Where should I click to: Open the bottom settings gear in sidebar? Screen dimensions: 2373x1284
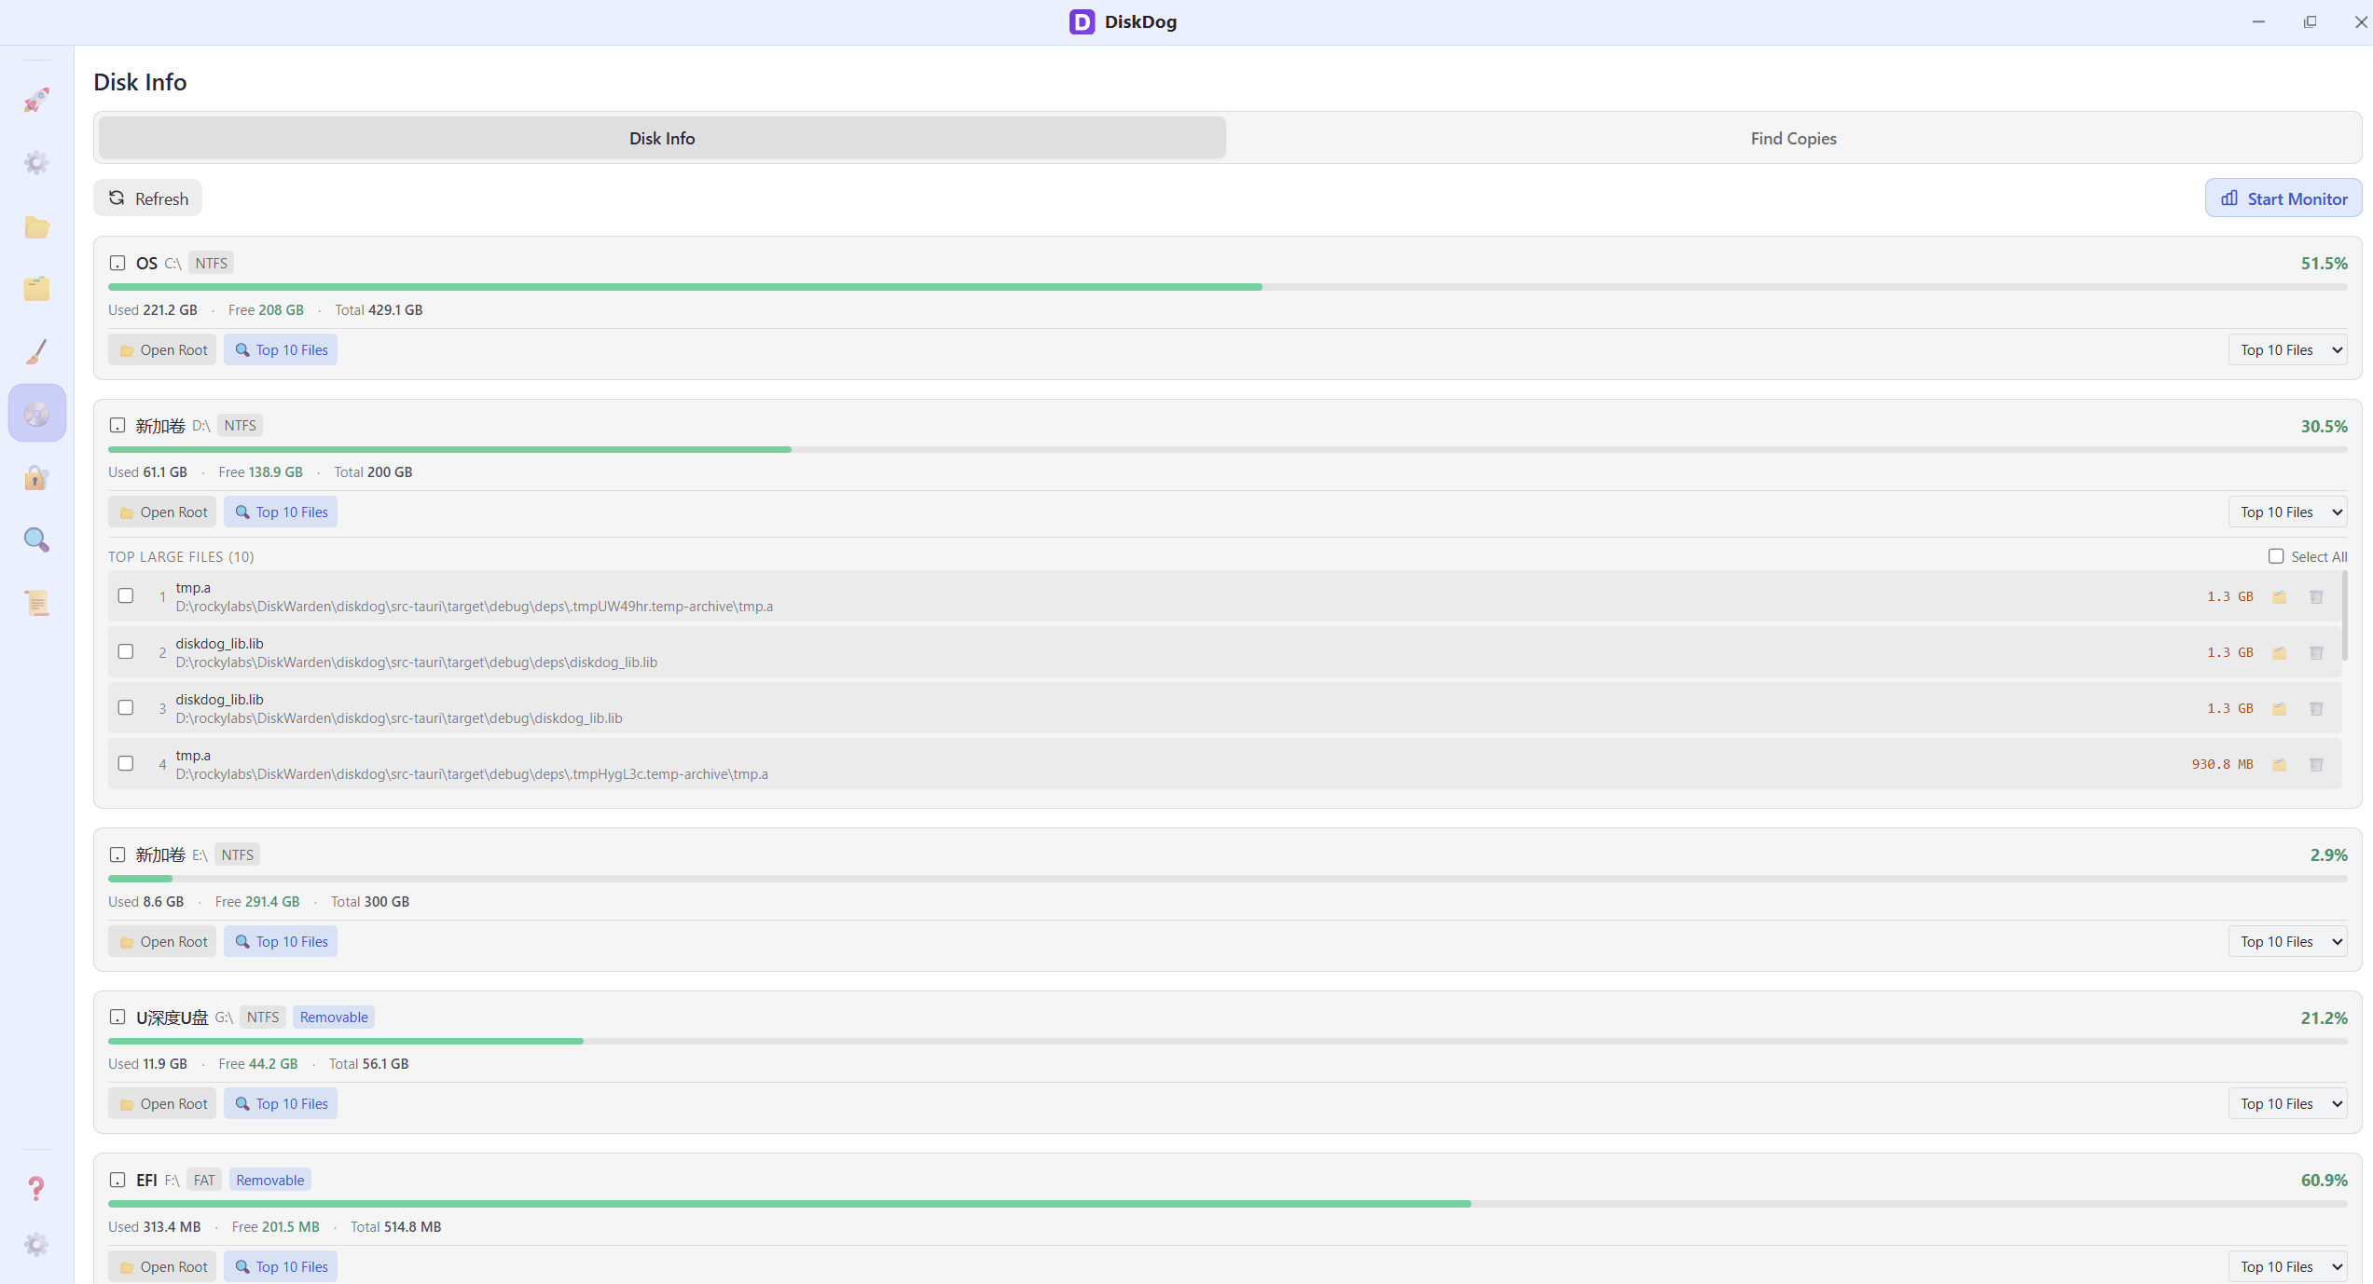[x=36, y=1244]
